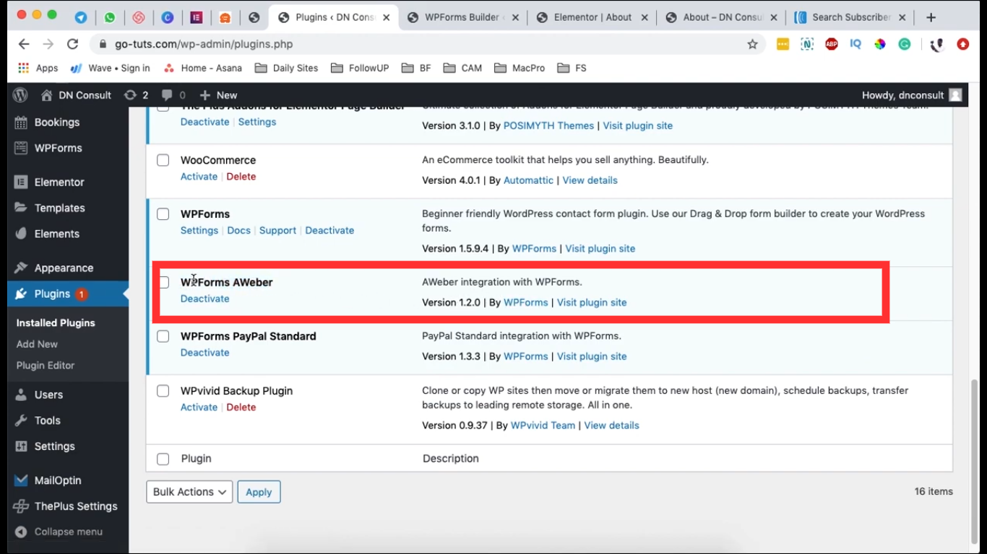Screen dimensions: 987x554
Task: Activate the WooCommerce plugin
Action: 199,177
